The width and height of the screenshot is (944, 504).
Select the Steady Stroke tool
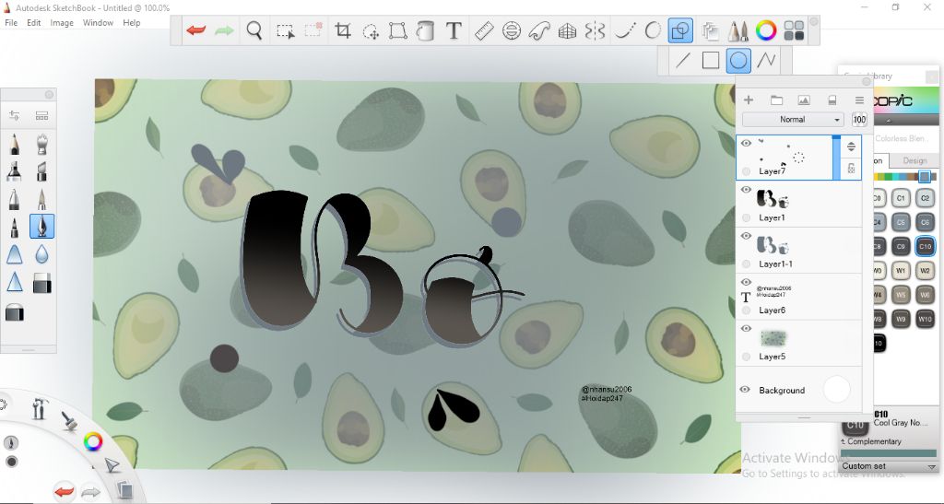point(624,30)
